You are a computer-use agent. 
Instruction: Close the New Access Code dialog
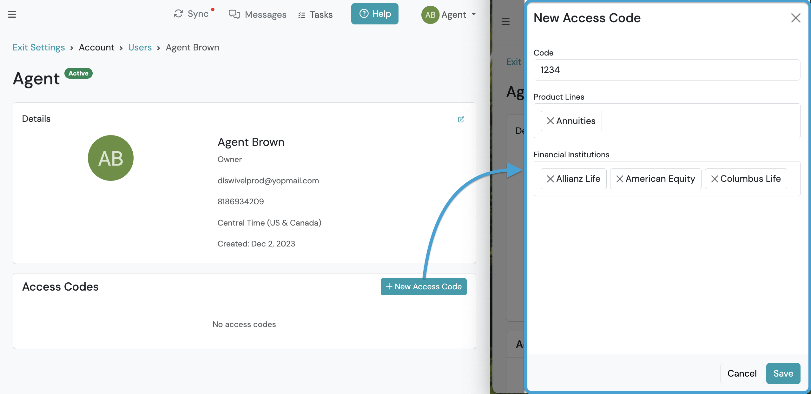click(796, 18)
